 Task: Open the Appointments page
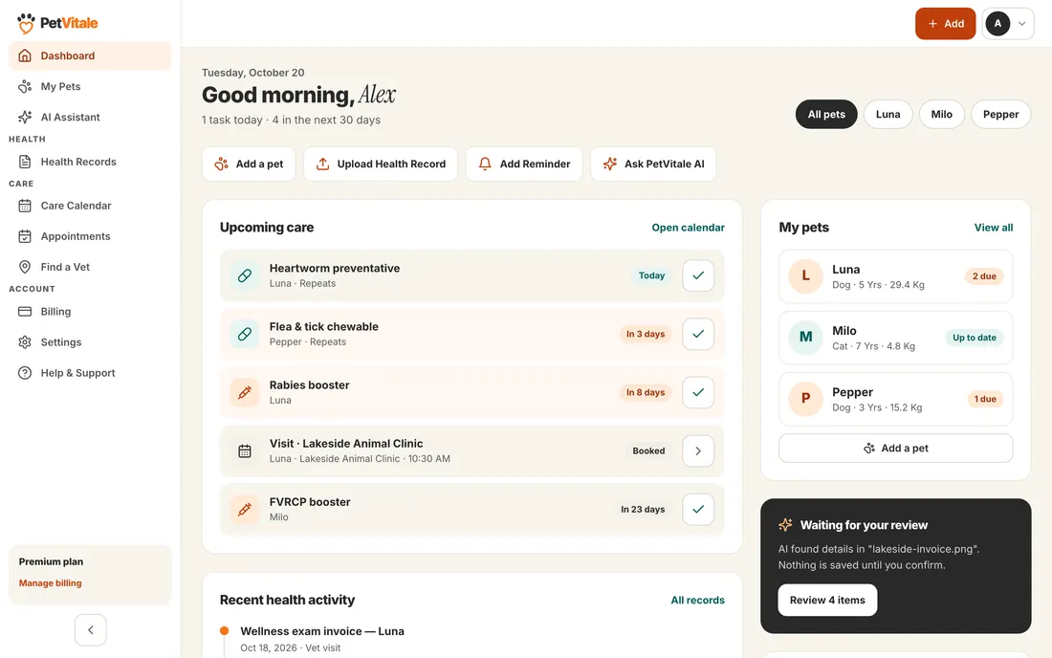pos(90,236)
